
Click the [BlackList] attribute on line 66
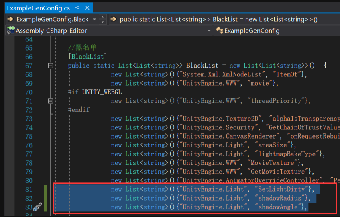[88, 57]
